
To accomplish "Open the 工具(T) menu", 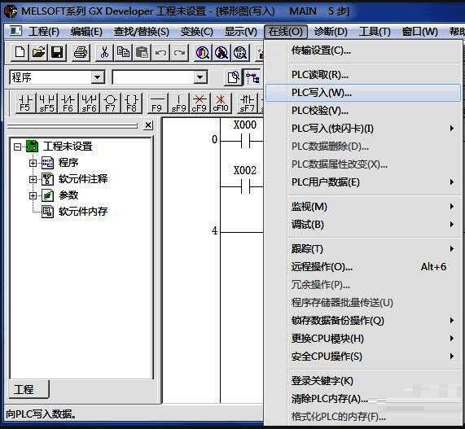I will [x=375, y=32].
